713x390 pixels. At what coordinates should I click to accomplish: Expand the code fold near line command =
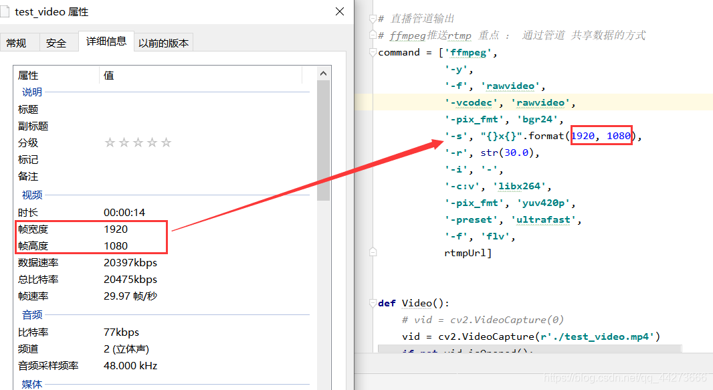point(372,52)
